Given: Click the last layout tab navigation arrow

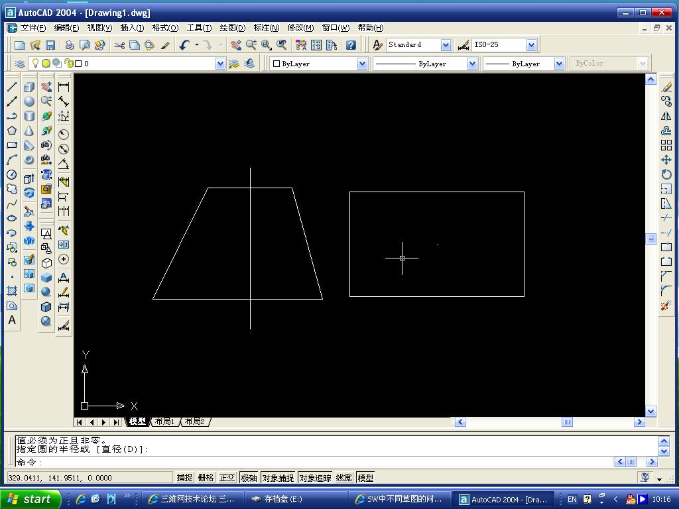Looking at the screenshot, I should pos(116,422).
